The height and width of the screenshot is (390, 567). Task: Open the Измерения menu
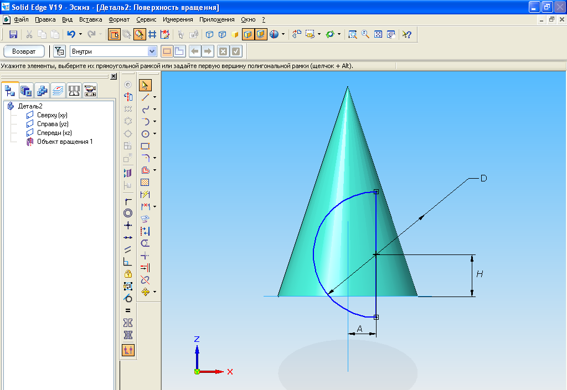[x=178, y=19]
